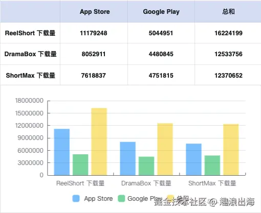Click the Google Play column header
The width and height of the screenshot is (261, 213).
(161, 12)
